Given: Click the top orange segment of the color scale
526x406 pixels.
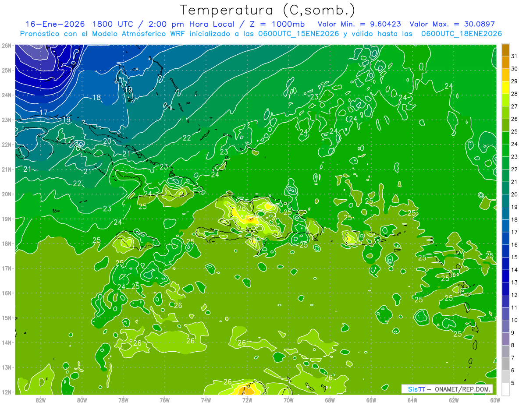Looking at the screenshot, I should (505, 50).
